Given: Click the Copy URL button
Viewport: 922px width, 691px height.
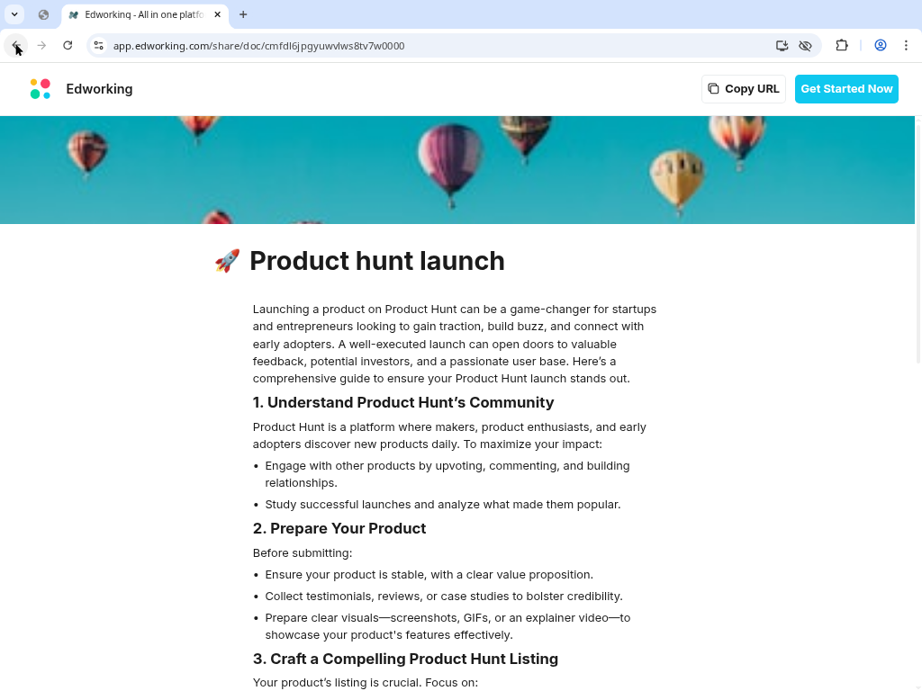Looking at the screenshot, I should pos(744,89).
